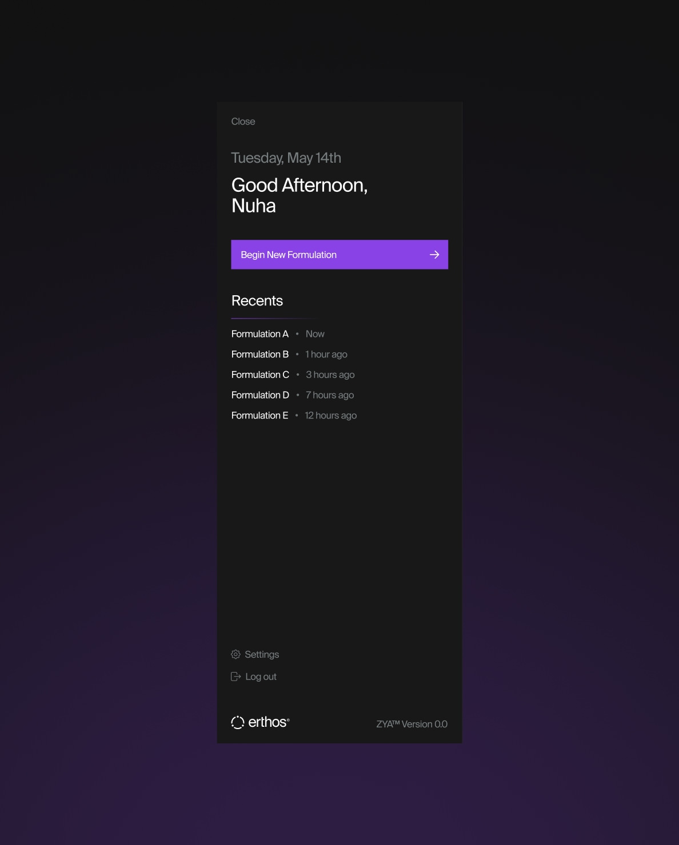Open Formulation E from Recents
Image resolution: width=679 pixels, height=845 pixels.
pos(259,416)
